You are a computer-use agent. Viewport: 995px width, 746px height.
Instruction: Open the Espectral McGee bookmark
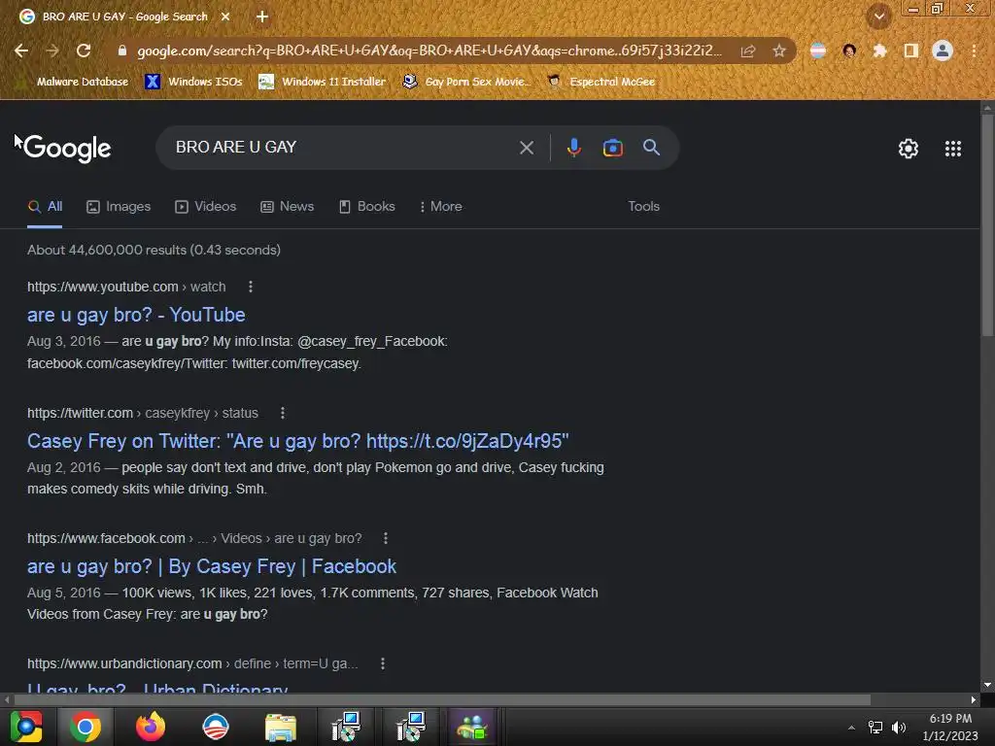600,82
